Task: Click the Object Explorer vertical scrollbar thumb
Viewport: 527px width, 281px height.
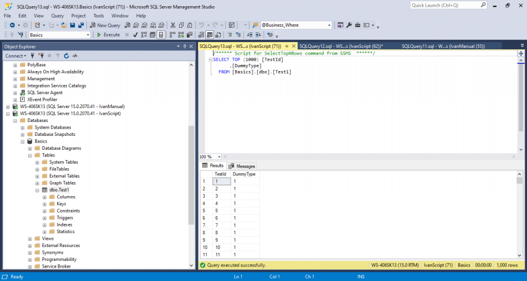Action: (x=191, y=175)
